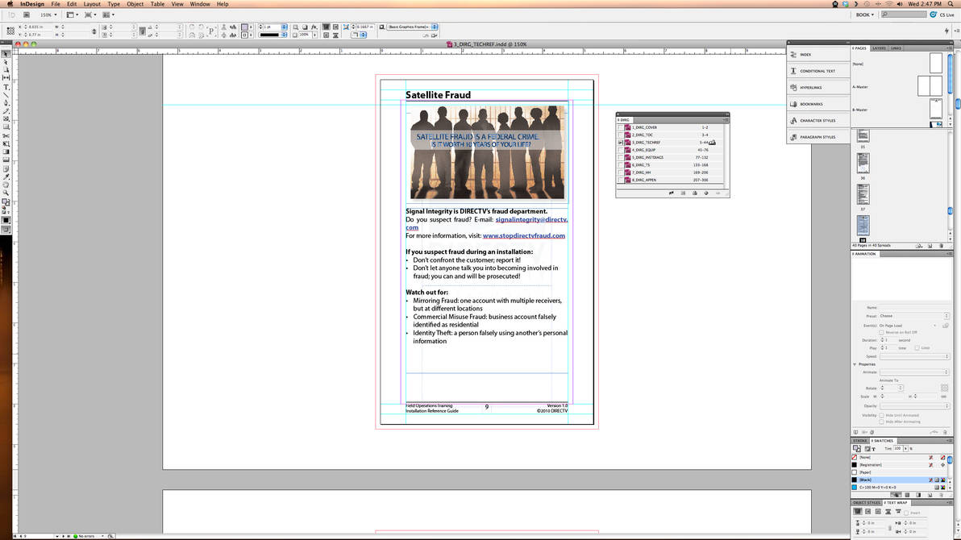Open the Basic Graphics Frame style dropdown

pyautogui.click(x=413, y=27)
